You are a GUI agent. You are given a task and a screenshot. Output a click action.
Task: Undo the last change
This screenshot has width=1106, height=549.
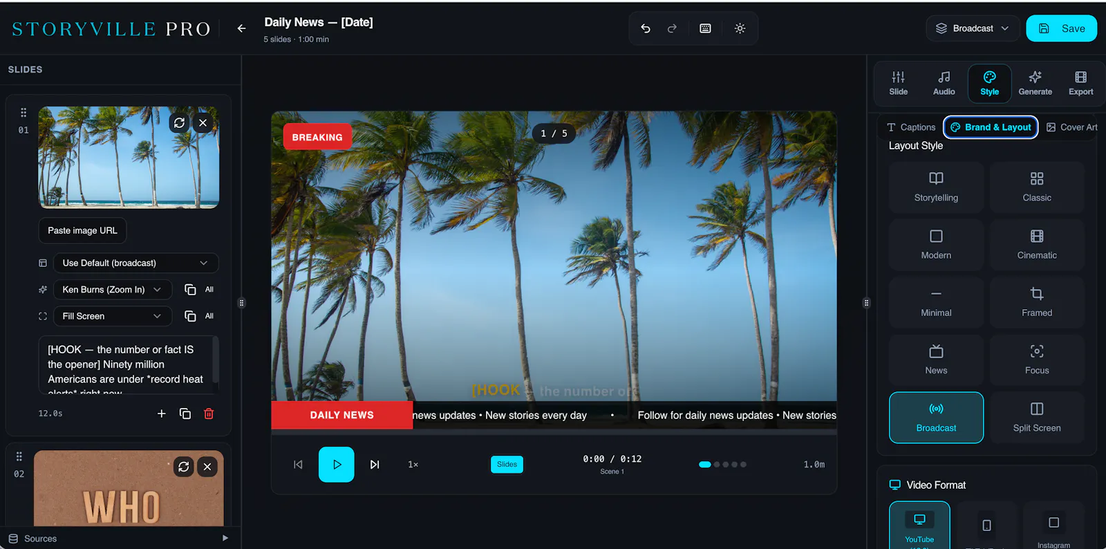pyautogui.click(x=646, y=28)
